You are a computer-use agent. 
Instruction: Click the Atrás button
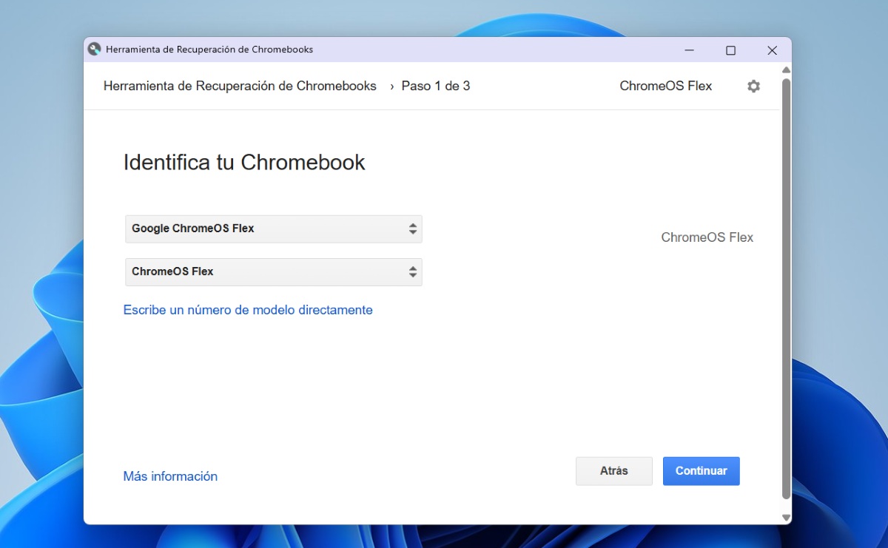click(x=614, y=471)
